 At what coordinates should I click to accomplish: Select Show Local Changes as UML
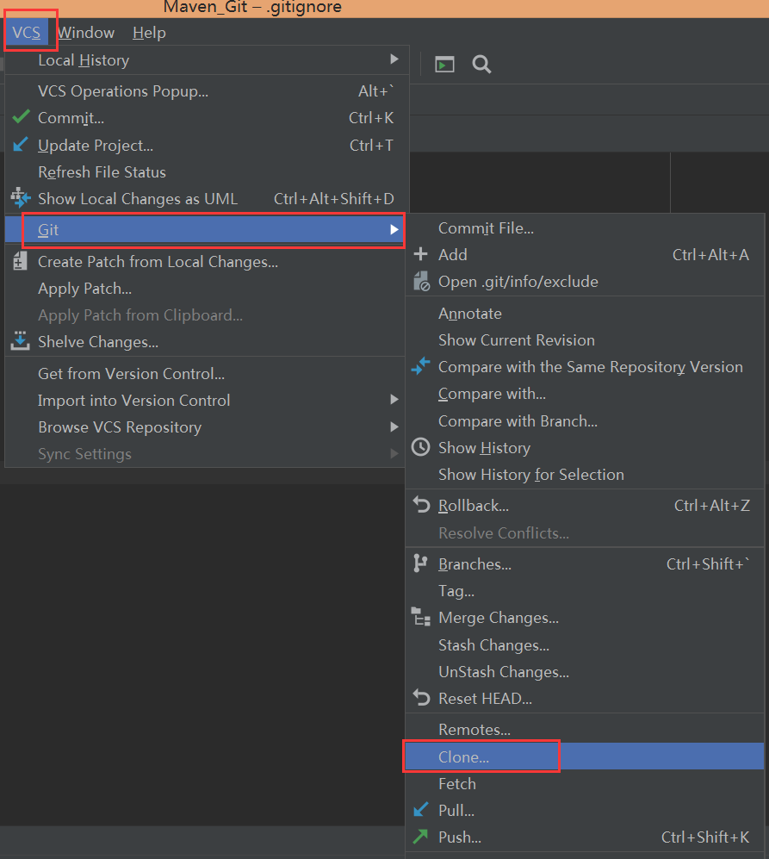coord(207,198)
